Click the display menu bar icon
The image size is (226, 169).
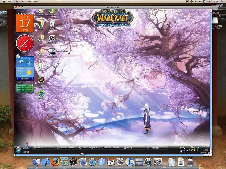[187, 2]
